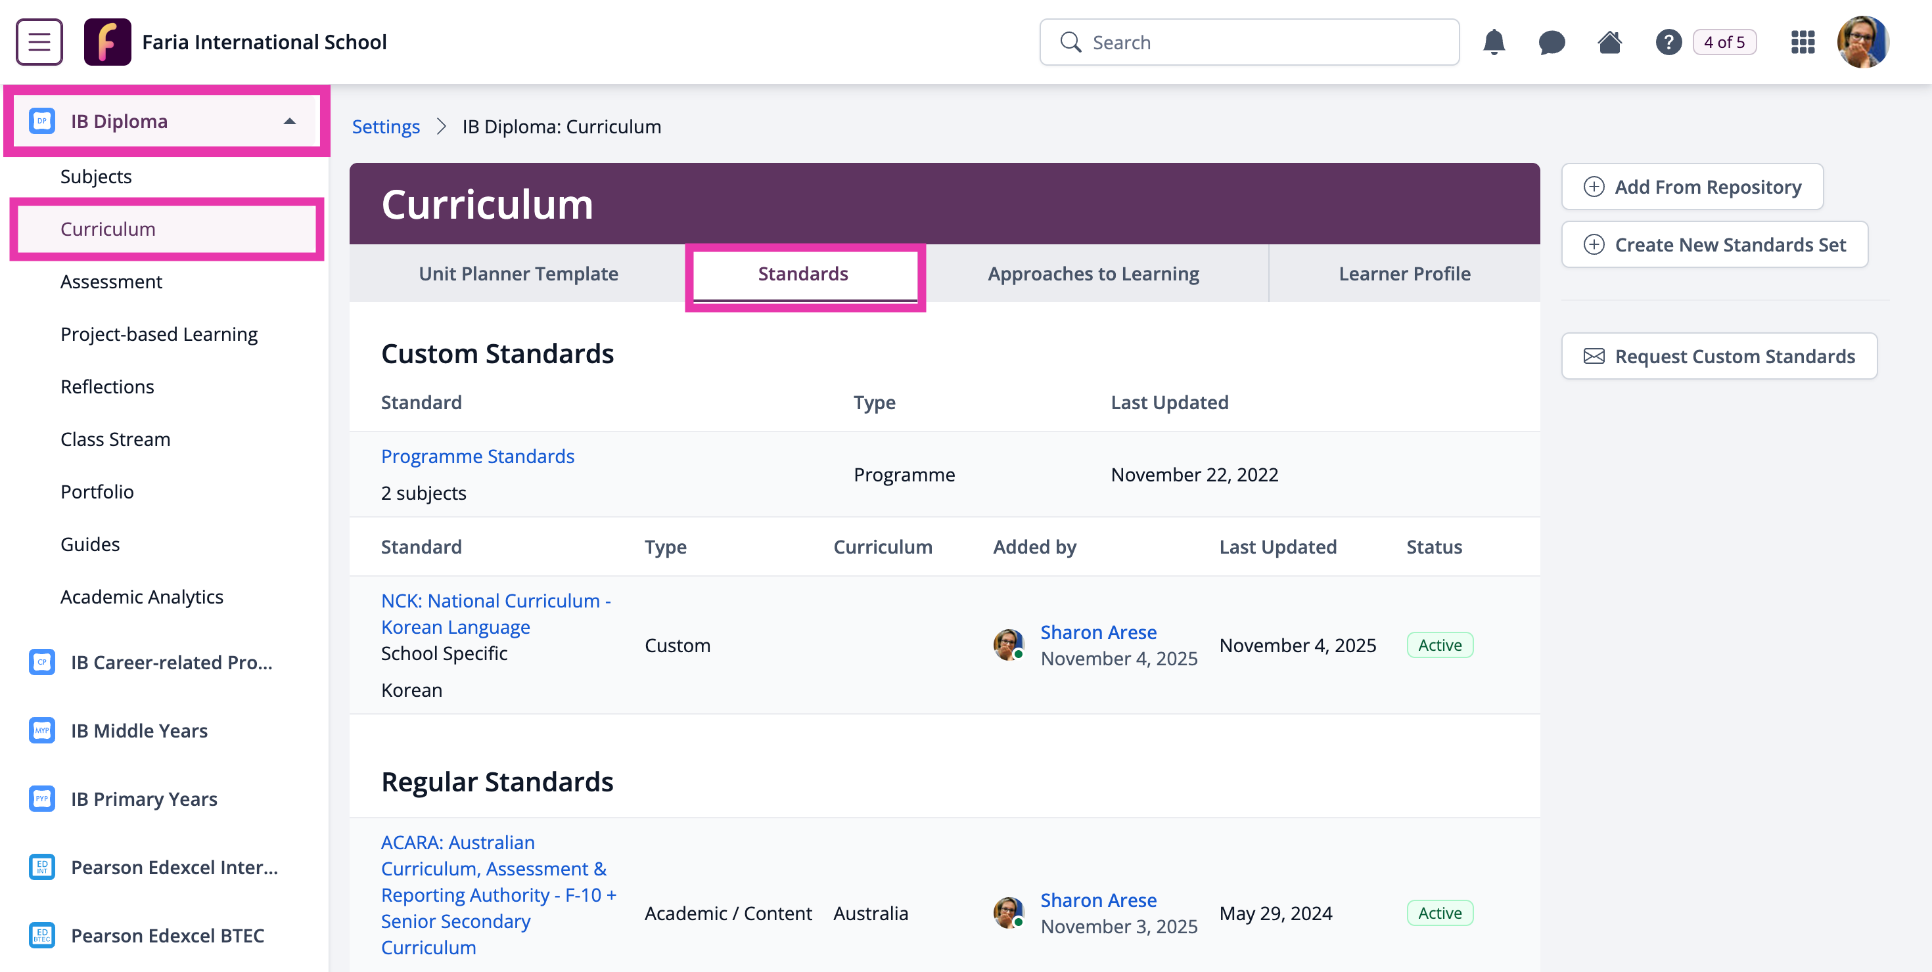The width and height of the screenshot is (1932, 972).
Task: Go to the home icon
Action: click(x=1609, y=42)
